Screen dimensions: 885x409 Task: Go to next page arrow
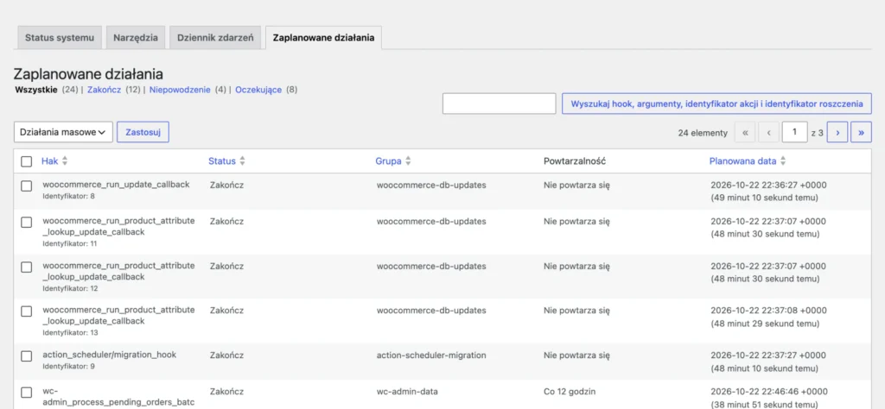837,132
